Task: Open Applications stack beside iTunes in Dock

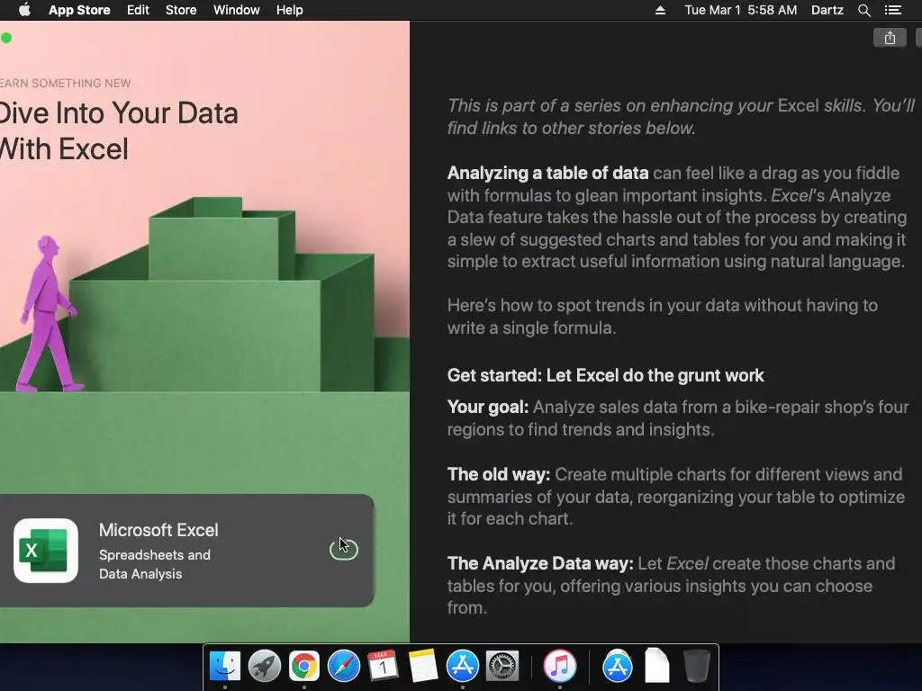Action: (618, 666)
